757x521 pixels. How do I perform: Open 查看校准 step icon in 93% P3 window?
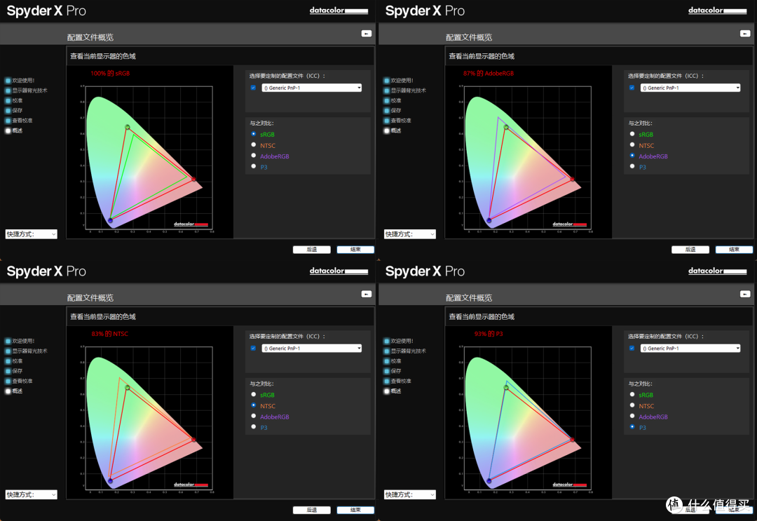(386, 381)
